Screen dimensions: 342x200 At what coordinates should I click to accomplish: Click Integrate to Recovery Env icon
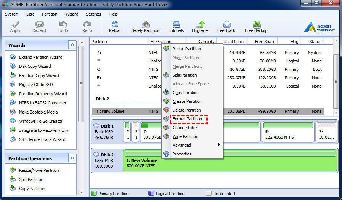pyautogui.click(x=13, y=130)
